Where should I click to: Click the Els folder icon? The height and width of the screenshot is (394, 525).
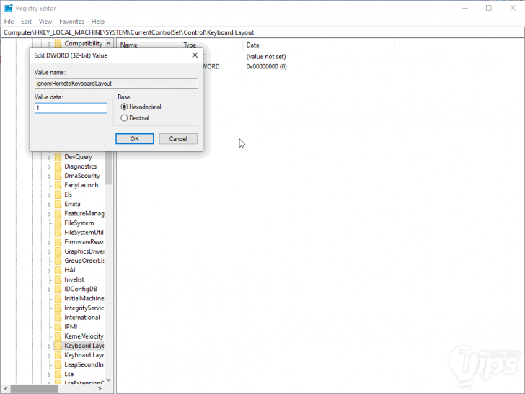click(x=58, y=194)
